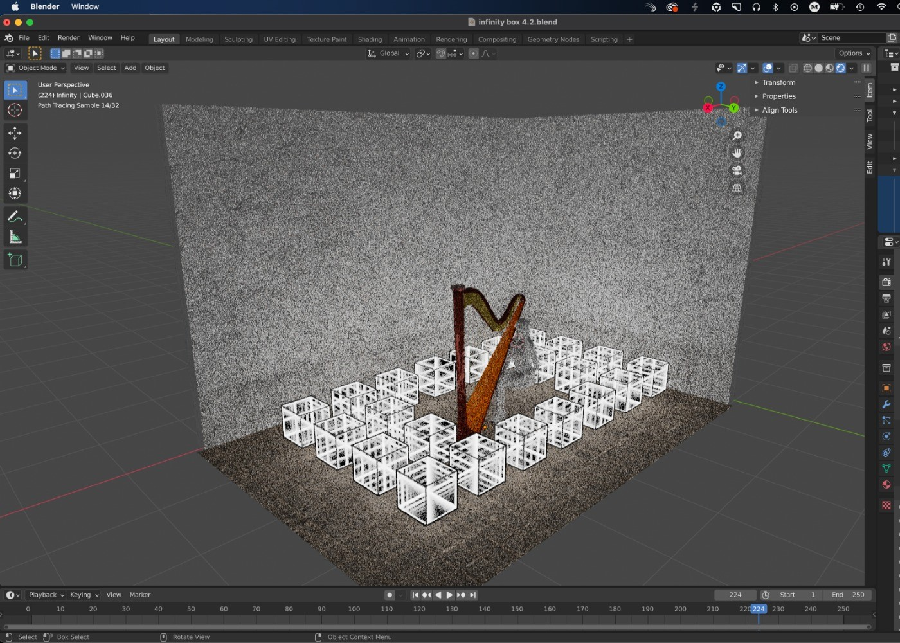Click the End frame 250 field

pos(847,595)
